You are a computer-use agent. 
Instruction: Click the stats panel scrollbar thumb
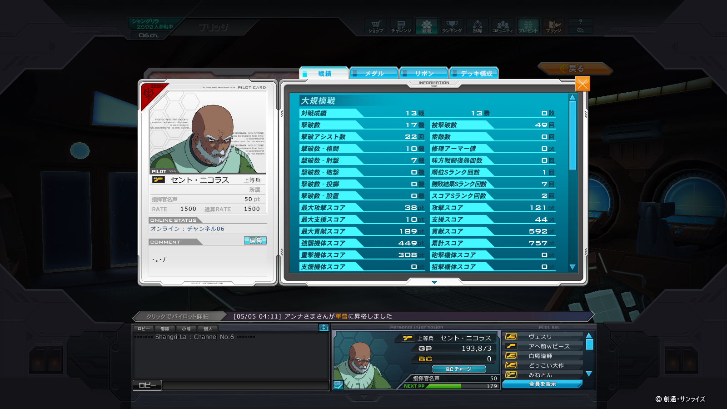pyautogui.click(x=573, y=135)
